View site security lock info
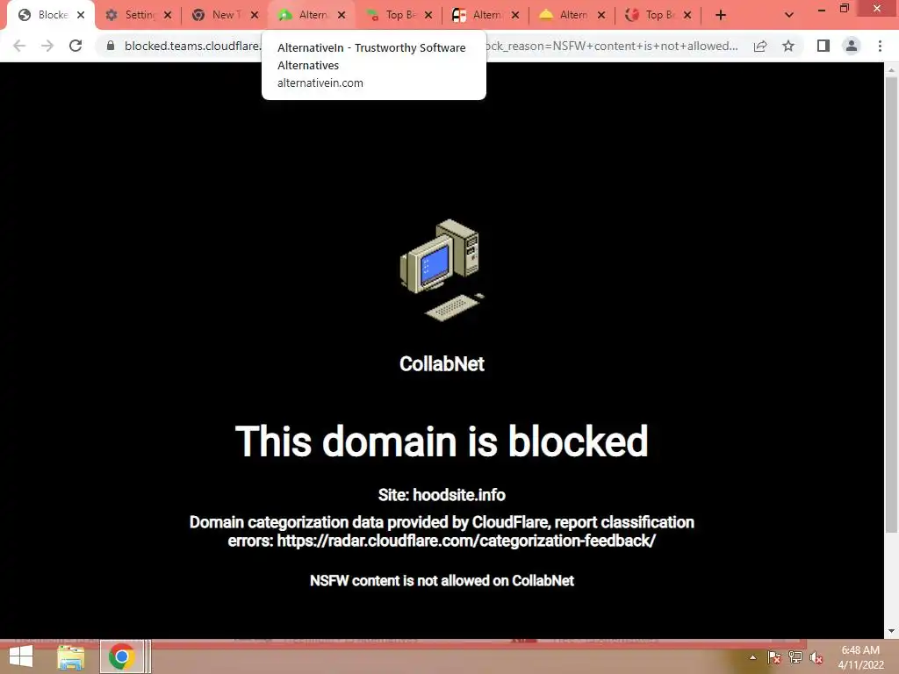Image resolution: width=899 pixels, height=674 pixels. coord(111,46)
